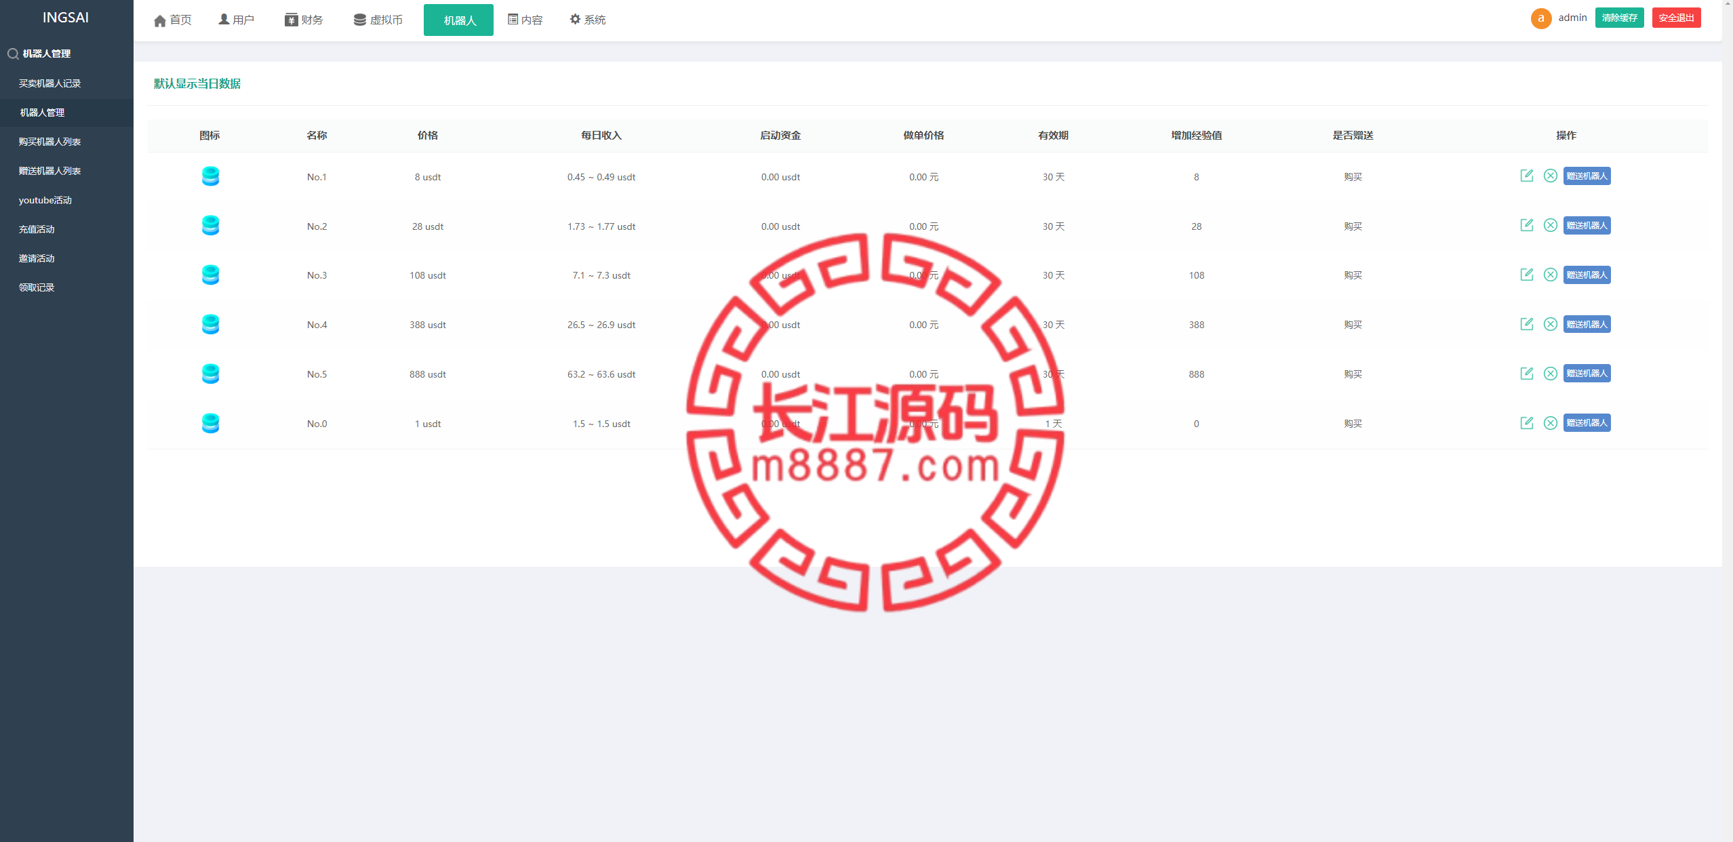Open the 虚拟币 virtual currency tab
Image resolution: width=1733 pixels, height=842 pixels.
pos(378,20)
